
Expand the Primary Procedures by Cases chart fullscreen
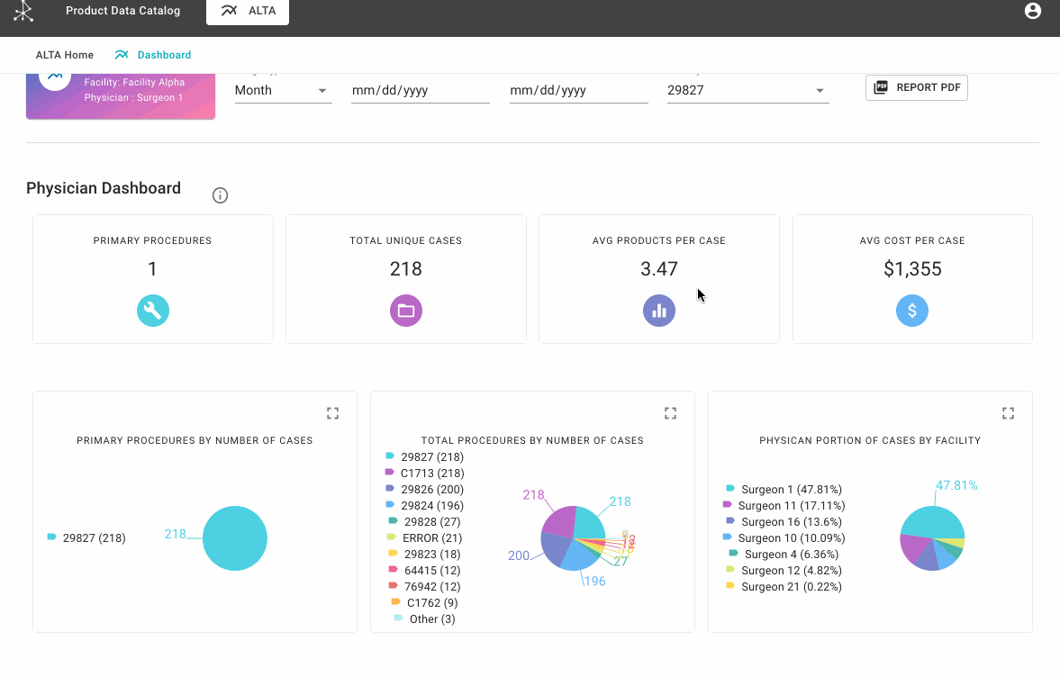click(332, 413)
